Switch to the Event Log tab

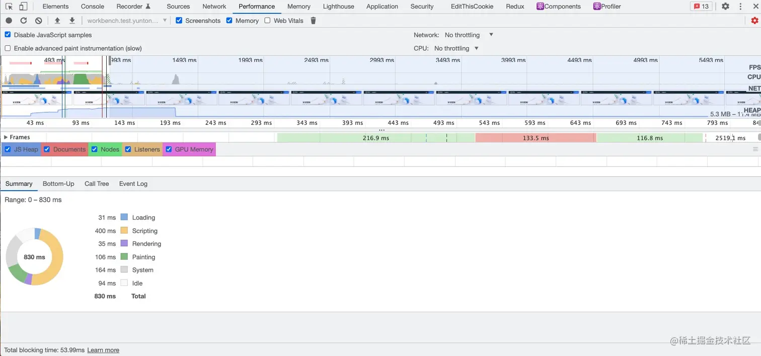coord(133,184)
